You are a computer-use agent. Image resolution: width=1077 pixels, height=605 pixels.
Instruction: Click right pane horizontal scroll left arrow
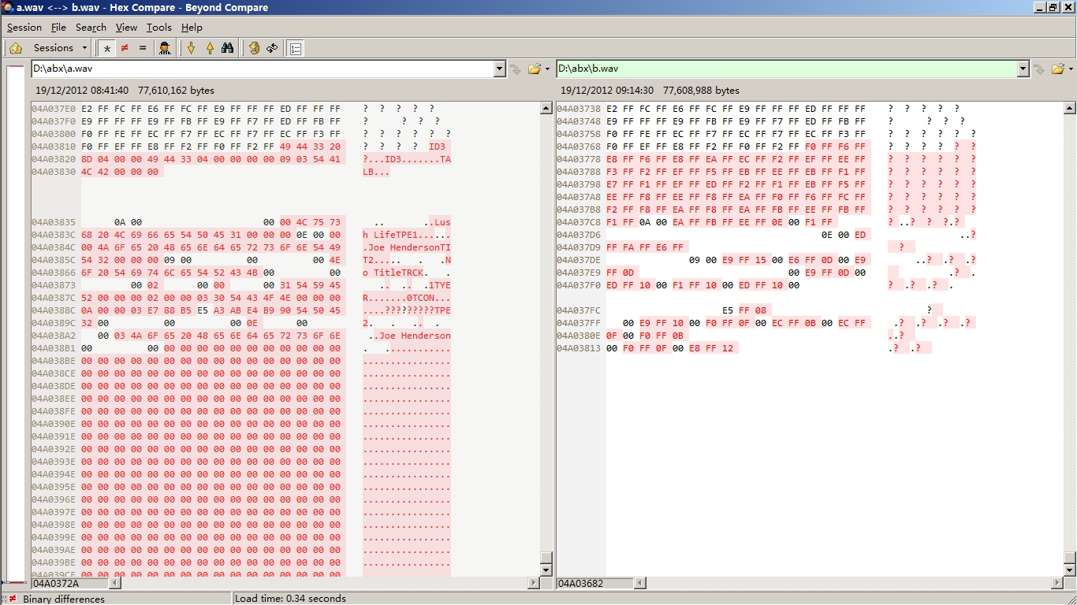(640, 583)
